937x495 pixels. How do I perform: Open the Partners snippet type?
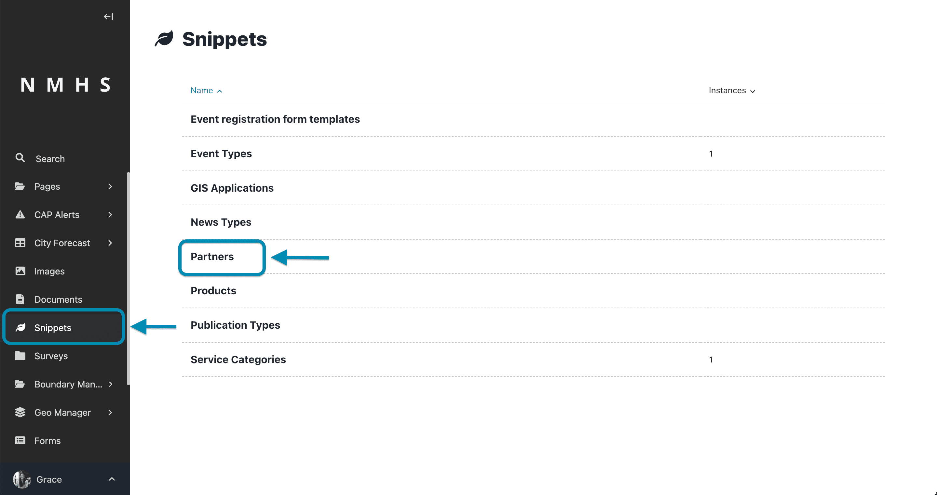[x=212, y=256]
